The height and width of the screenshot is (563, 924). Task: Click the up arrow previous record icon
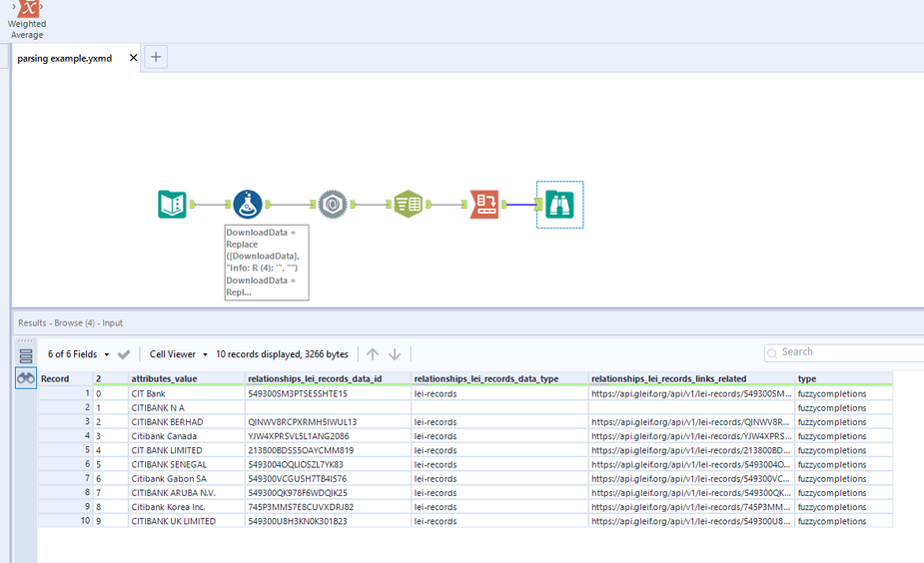pyautogui.click(x=373, y=354)
